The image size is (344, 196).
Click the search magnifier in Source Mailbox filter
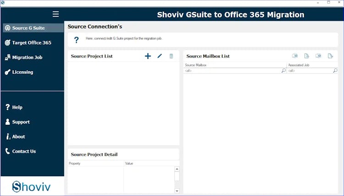tap(283, 70)
